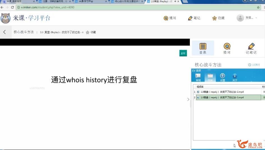Select the video 1.8复盘 改变不了的过去-2.mp4
The width and height of the screenshot is (265, 150).
(229, 92)
